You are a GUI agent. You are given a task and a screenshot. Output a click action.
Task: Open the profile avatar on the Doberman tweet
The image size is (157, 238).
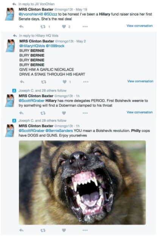coord(10,100)
